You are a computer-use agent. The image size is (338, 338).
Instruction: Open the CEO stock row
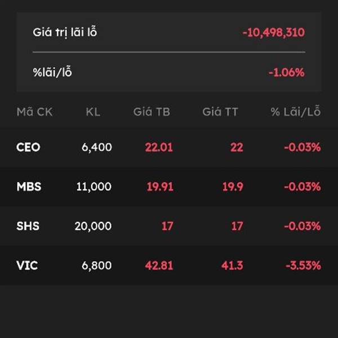coord(169,147)
